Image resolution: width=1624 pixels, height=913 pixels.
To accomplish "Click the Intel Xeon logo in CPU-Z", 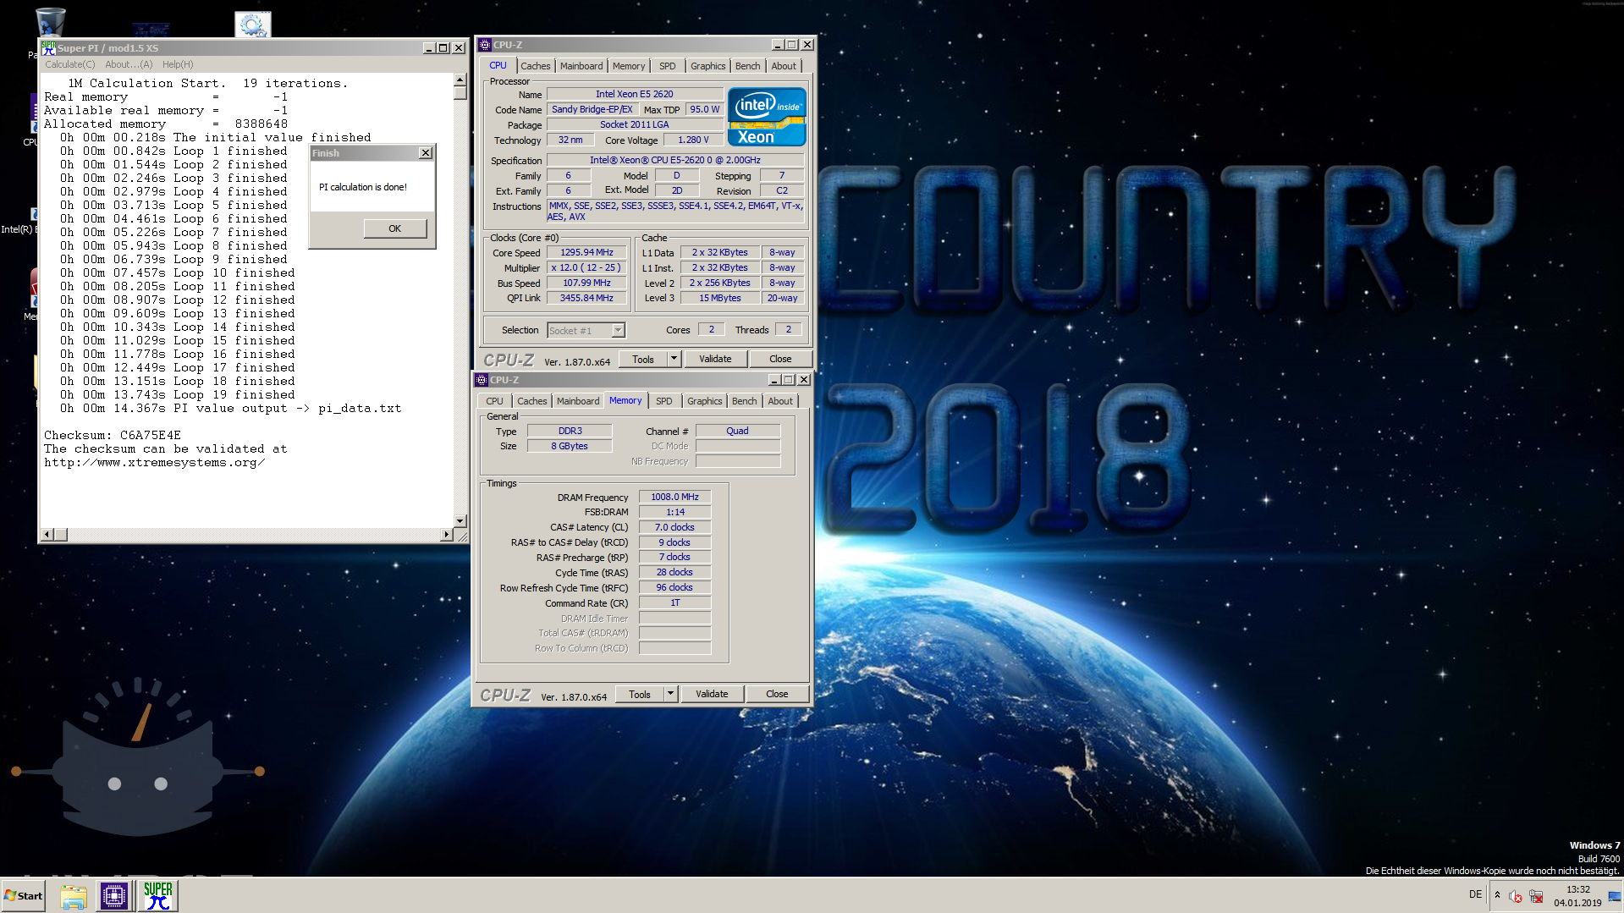I will [767, 117].
